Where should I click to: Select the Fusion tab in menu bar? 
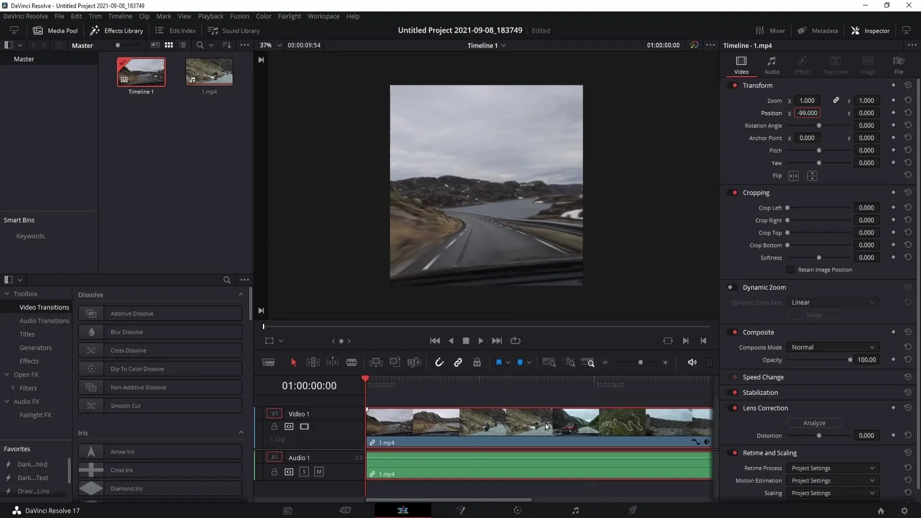[239, 16]
